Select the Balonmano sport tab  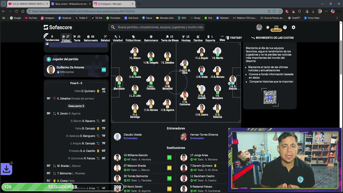pyautogui.click(x=151, y=38)
